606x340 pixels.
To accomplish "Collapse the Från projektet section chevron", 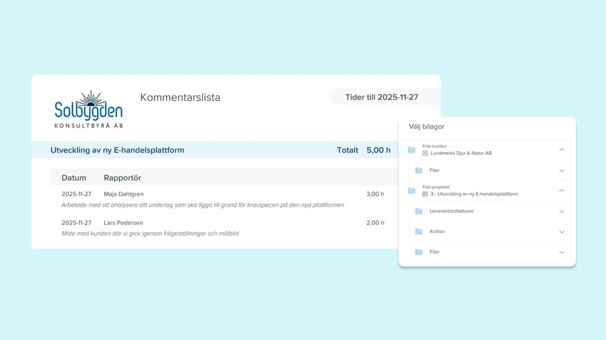I will tap(562, 191).
